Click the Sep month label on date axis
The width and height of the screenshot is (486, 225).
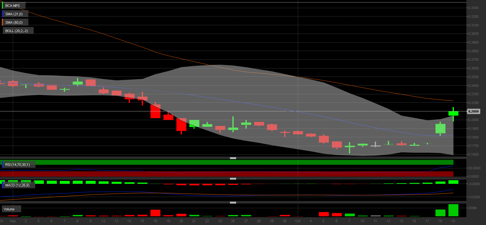pyautogui.click(x=13, y=221)
